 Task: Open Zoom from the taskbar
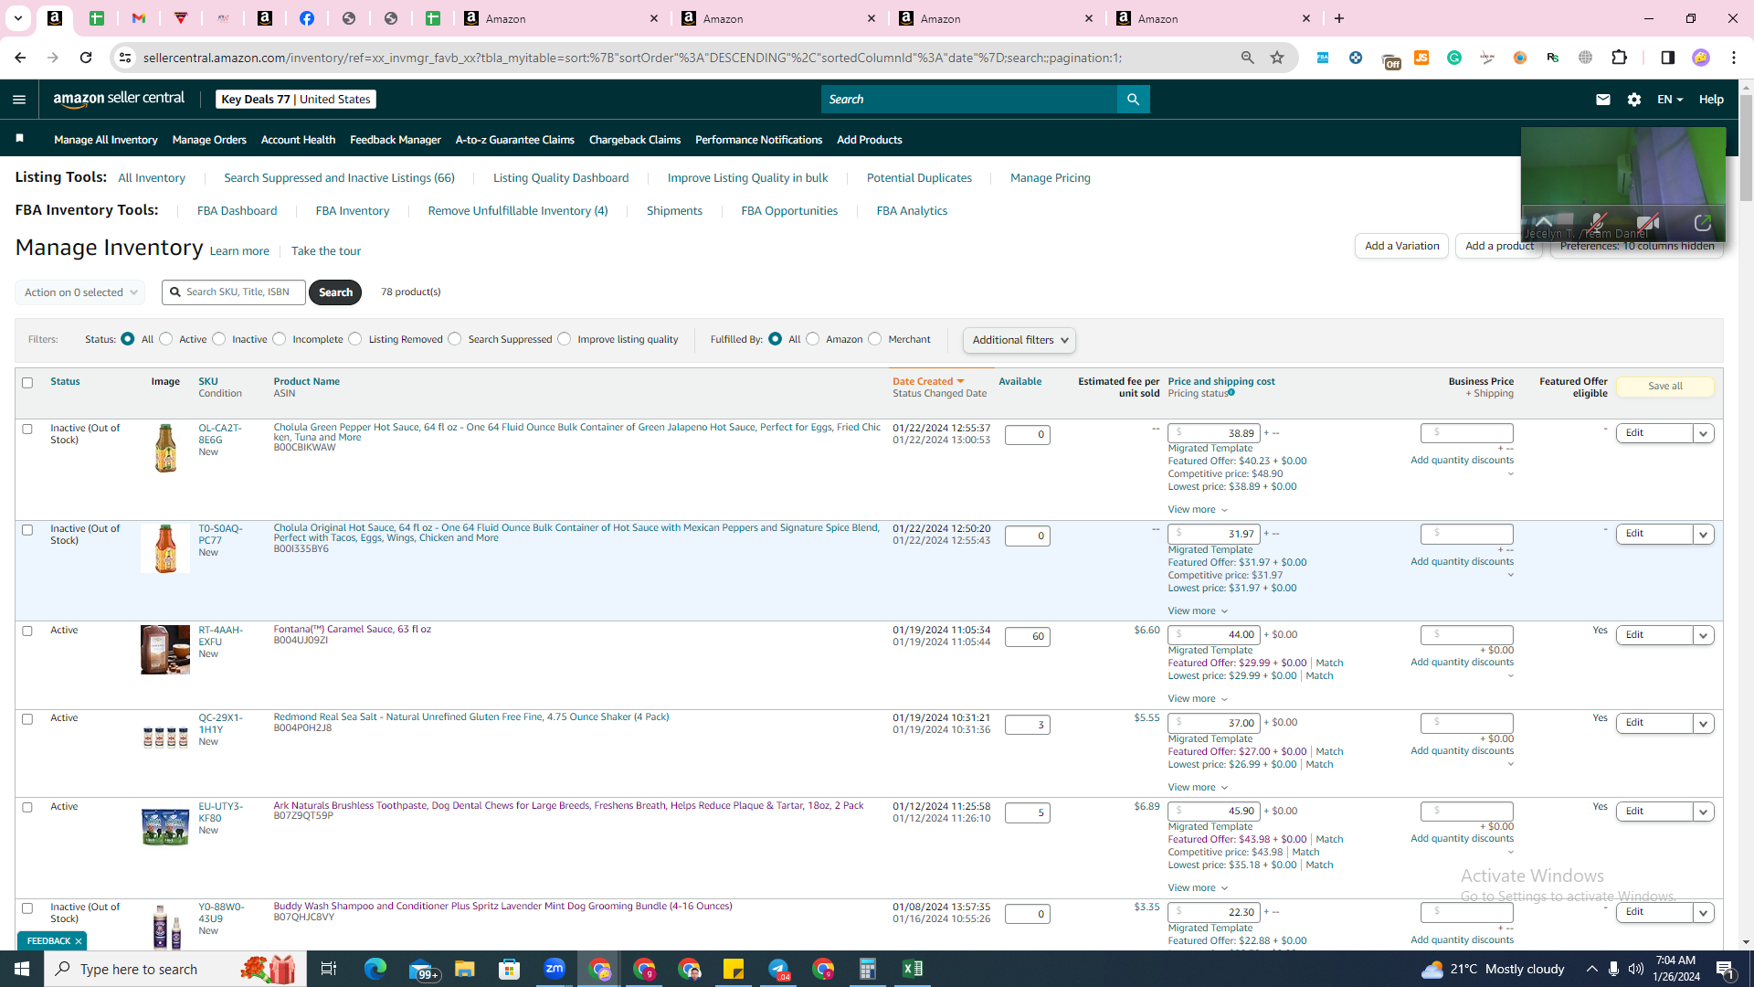[555, 969]
